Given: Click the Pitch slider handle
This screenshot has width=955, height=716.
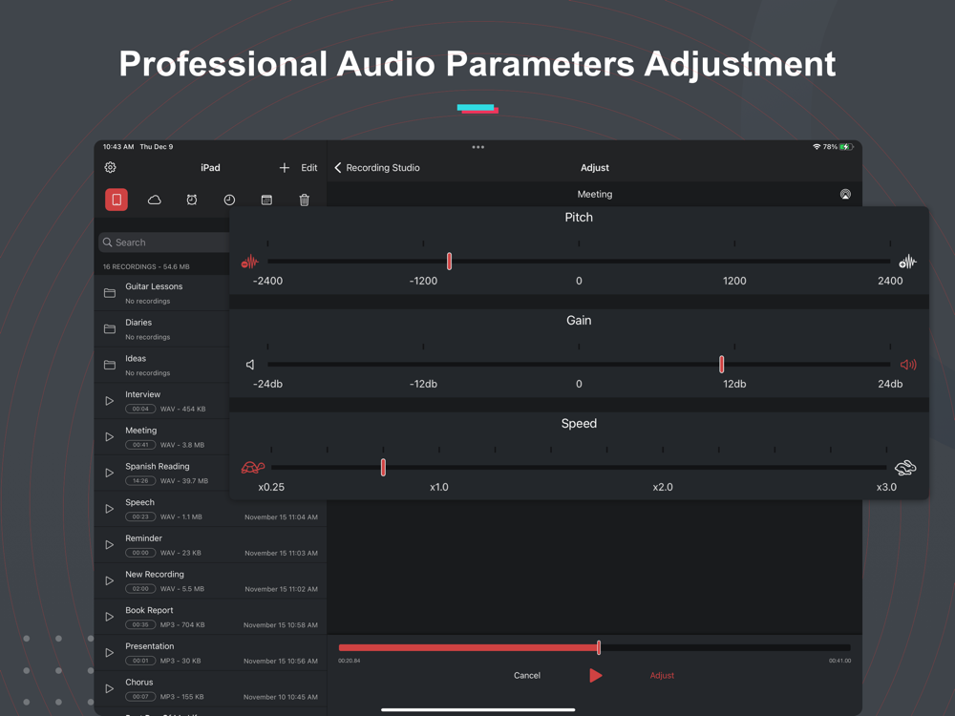Looking at the screenshot, I should coord(450,262).
